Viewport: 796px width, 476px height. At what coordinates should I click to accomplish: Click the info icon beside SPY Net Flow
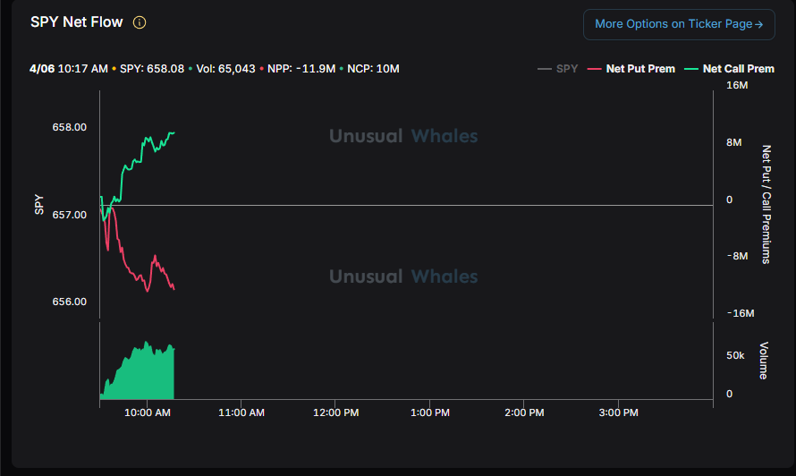pos(140,22)
